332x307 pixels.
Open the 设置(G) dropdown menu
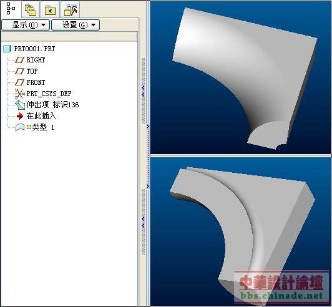coord(76,25)
